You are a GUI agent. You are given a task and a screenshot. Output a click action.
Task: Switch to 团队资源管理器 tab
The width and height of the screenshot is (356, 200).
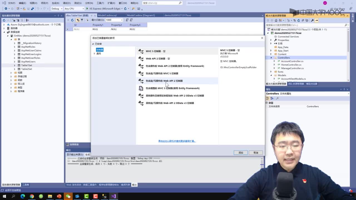click(x=296, y=84)
